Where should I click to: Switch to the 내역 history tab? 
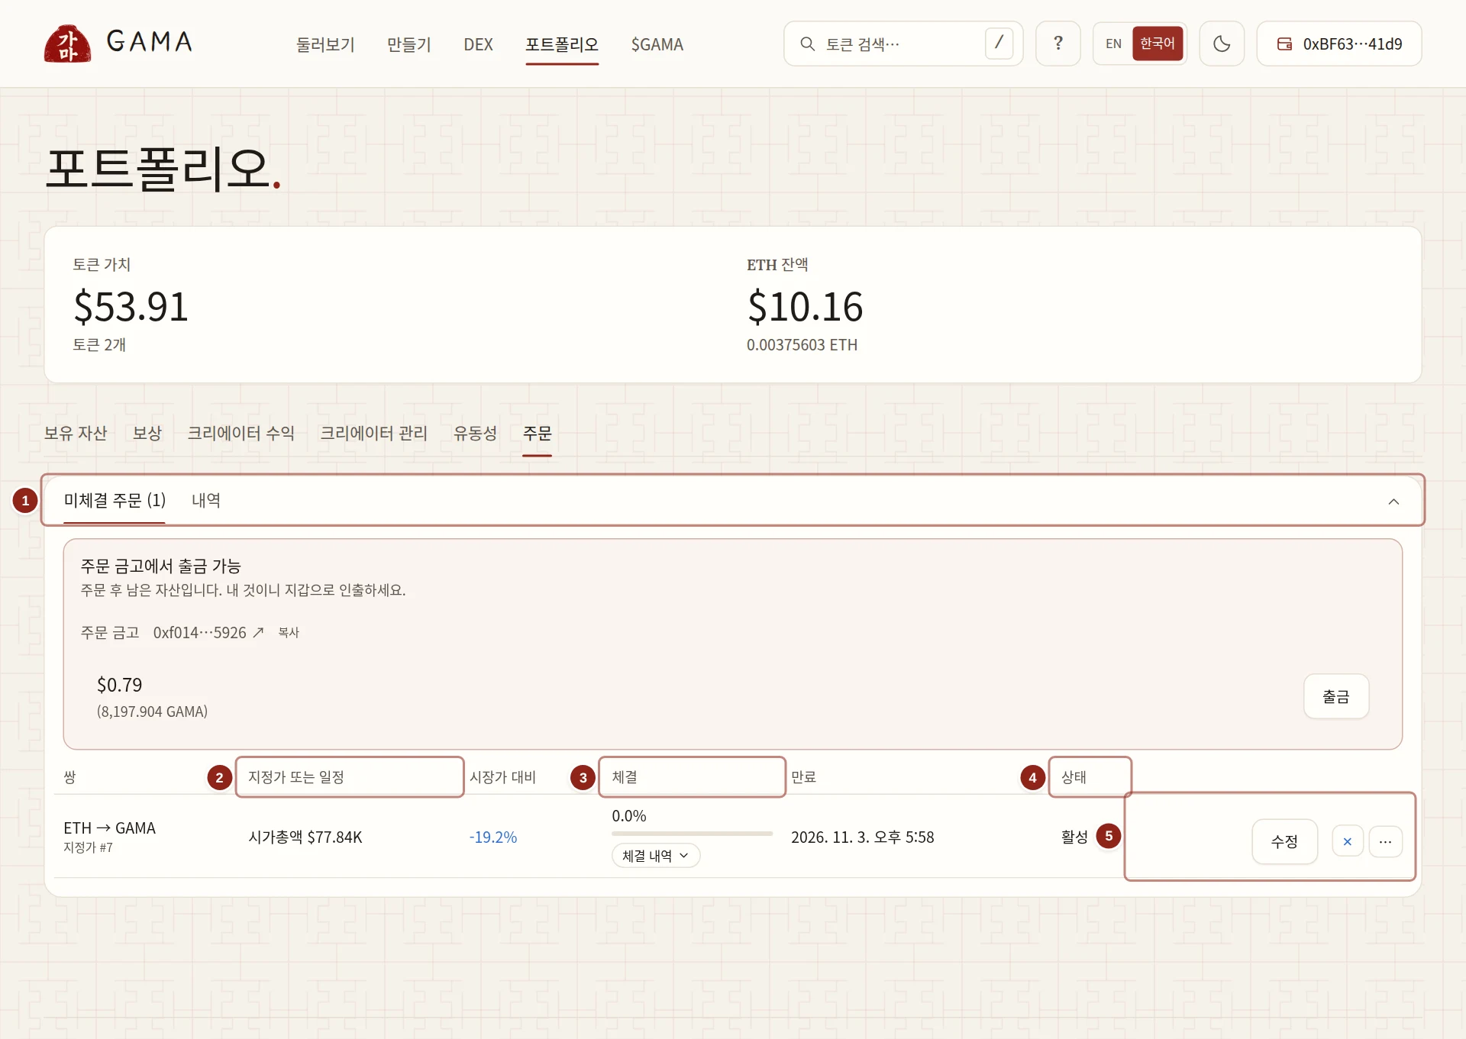pos(206,500)
